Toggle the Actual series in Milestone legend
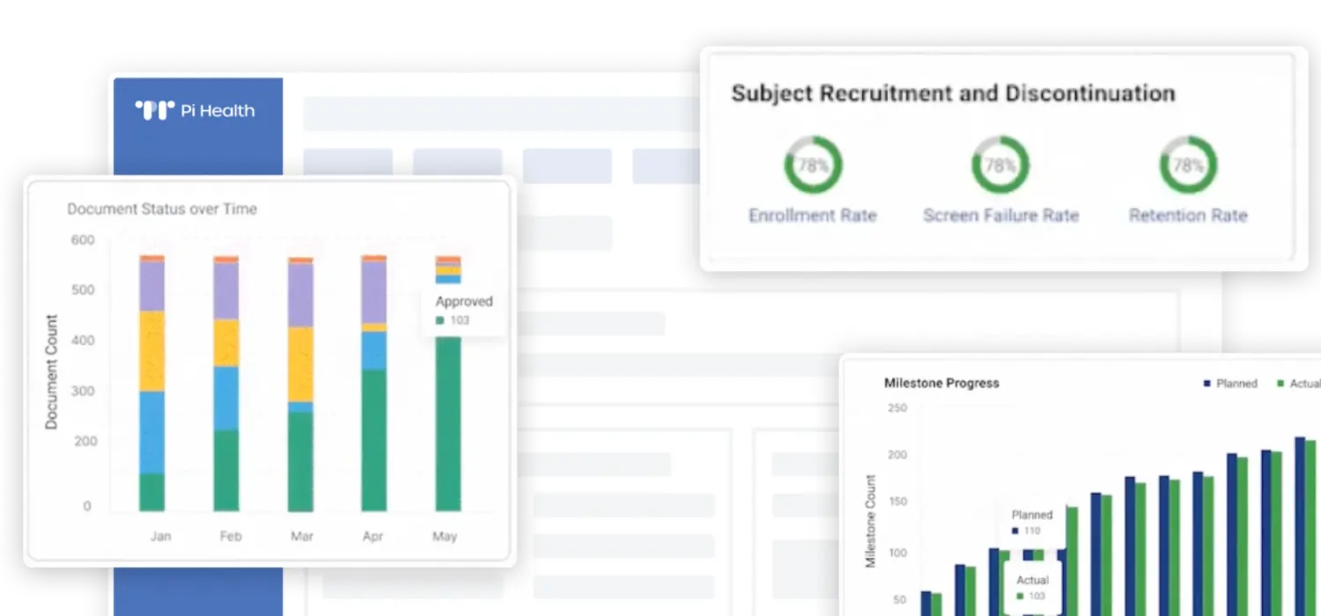 [x=1298, y=384]
